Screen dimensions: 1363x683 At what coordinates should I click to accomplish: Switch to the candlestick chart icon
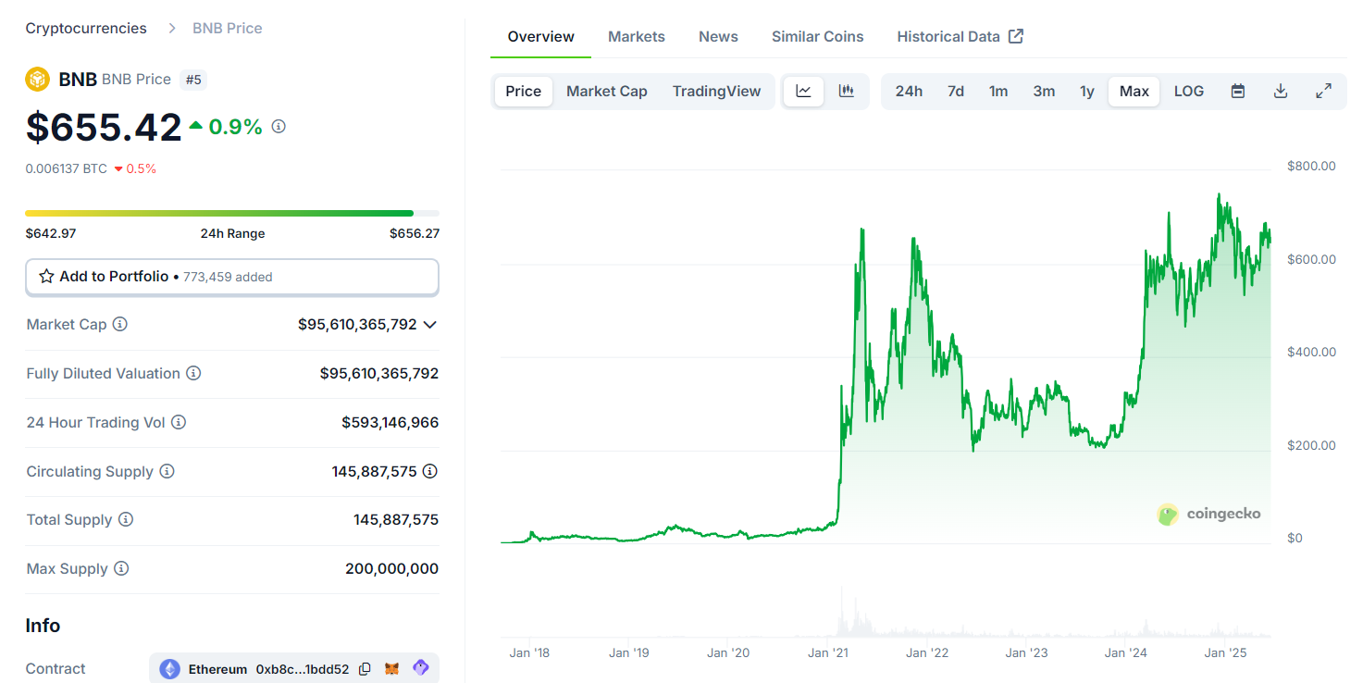(846, 92)
